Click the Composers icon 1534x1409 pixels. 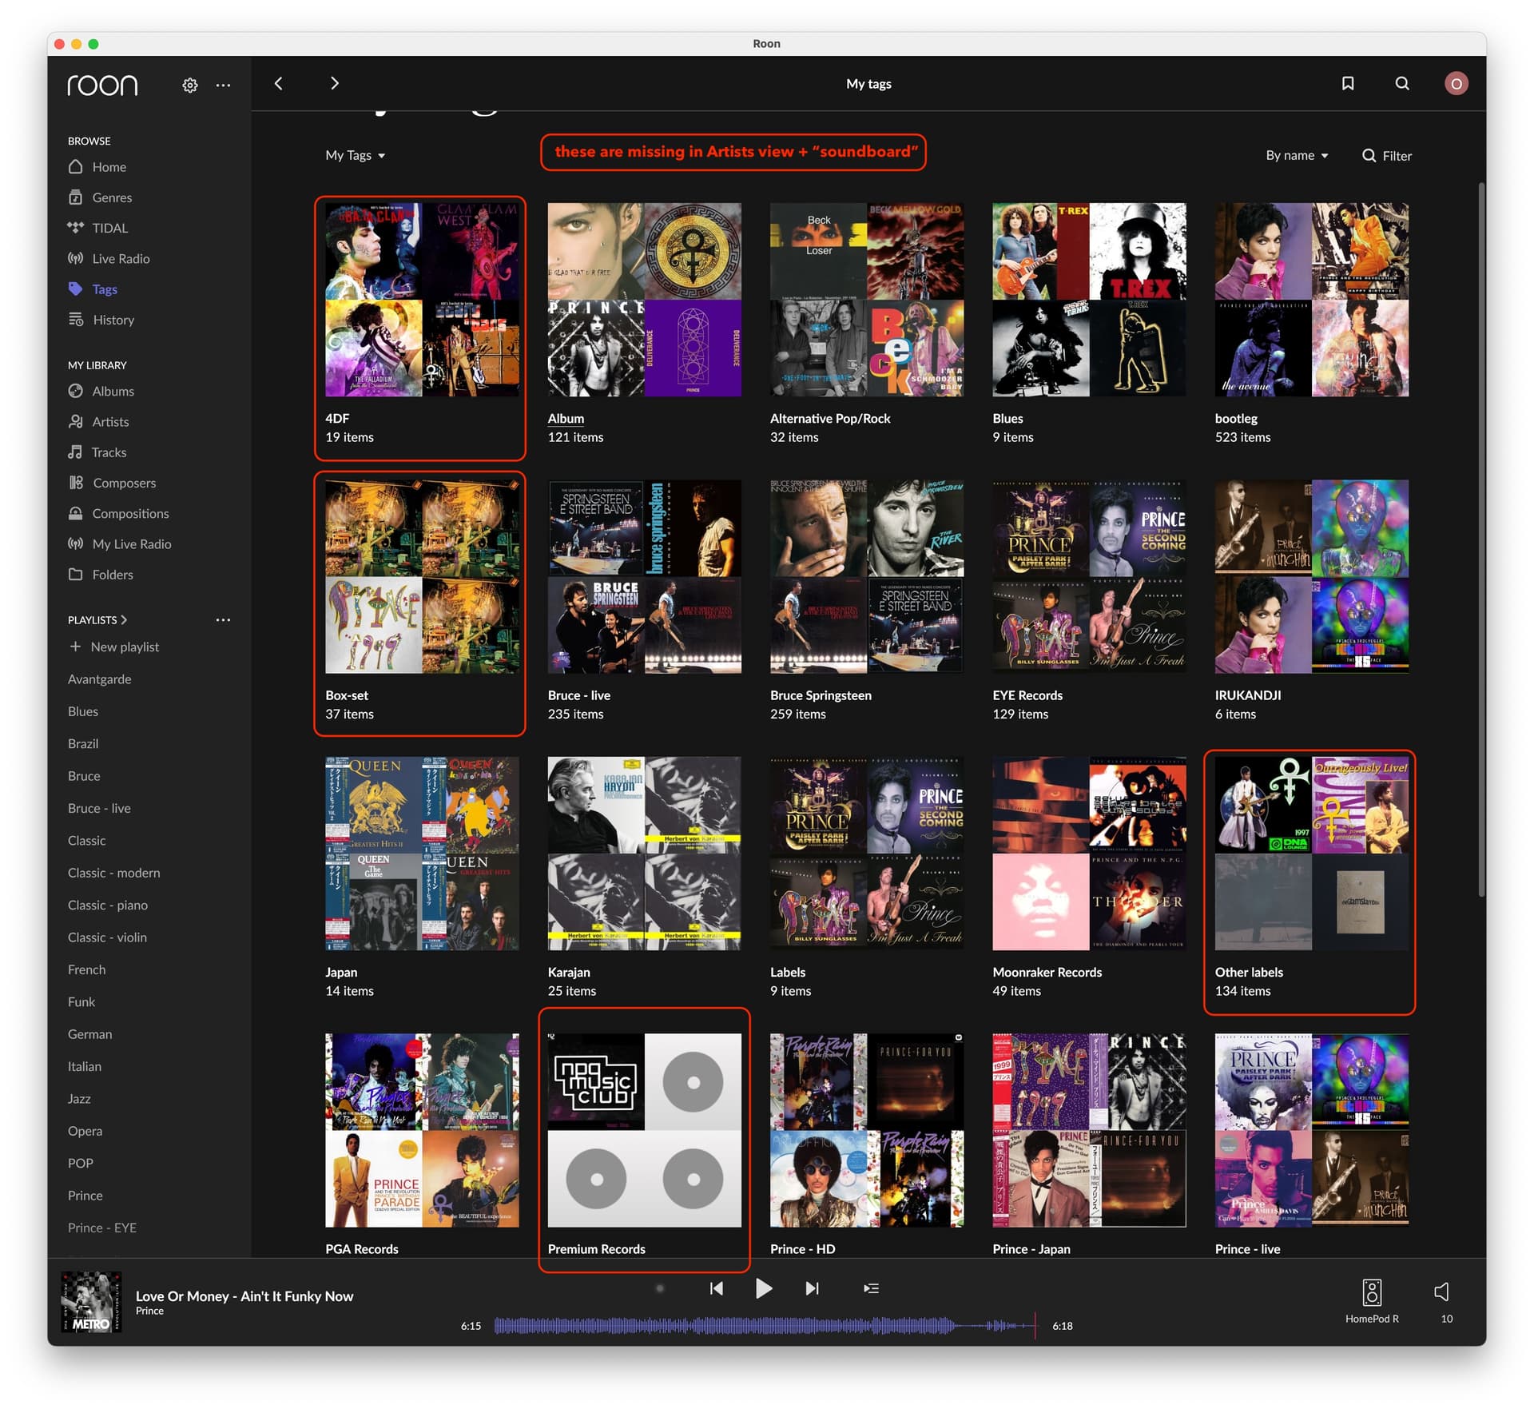point(76,482)
